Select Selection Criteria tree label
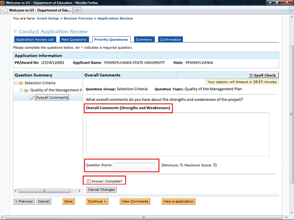The height and width of the screenshot is (220, 294). [x=40, y=83]
